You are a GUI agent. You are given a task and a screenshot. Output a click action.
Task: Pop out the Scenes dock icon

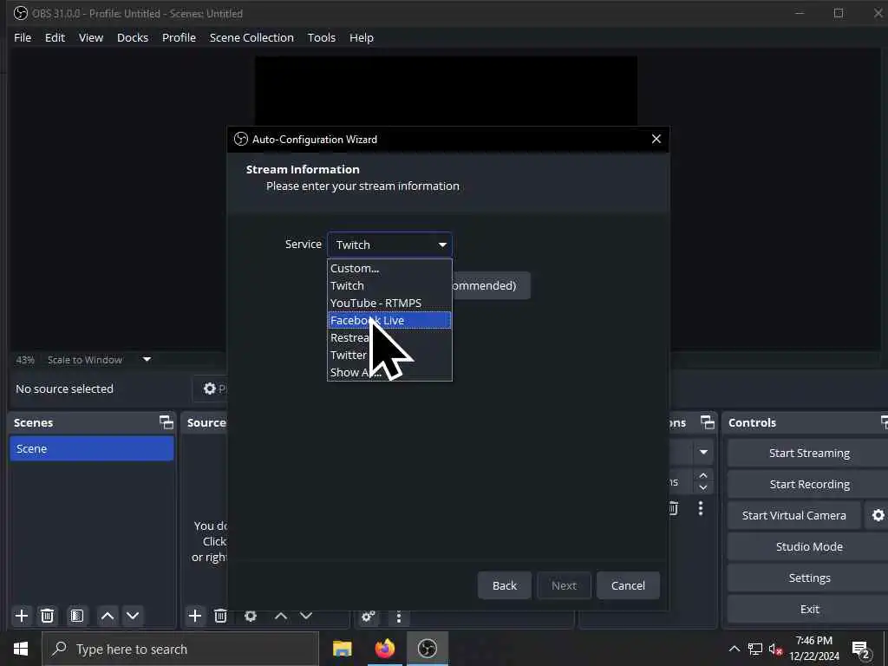click(166, 422)
